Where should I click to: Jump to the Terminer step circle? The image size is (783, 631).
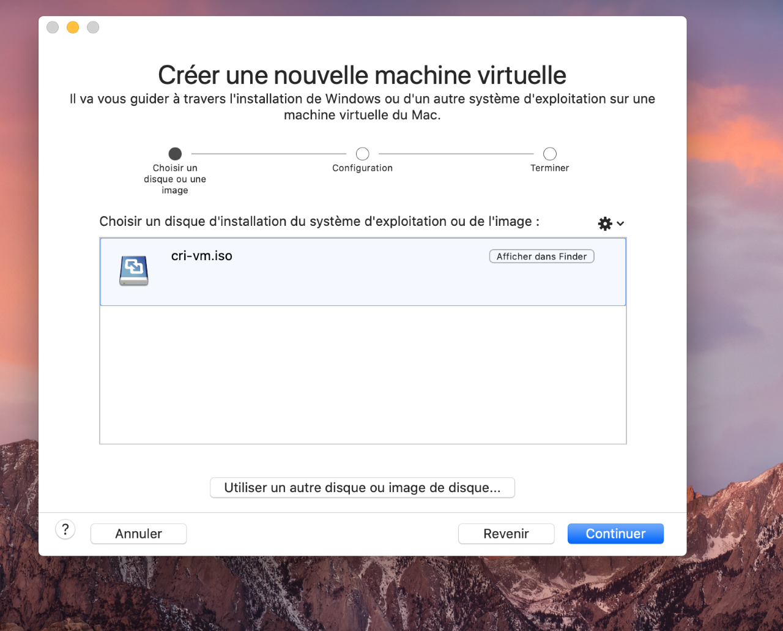coord(550,154)
